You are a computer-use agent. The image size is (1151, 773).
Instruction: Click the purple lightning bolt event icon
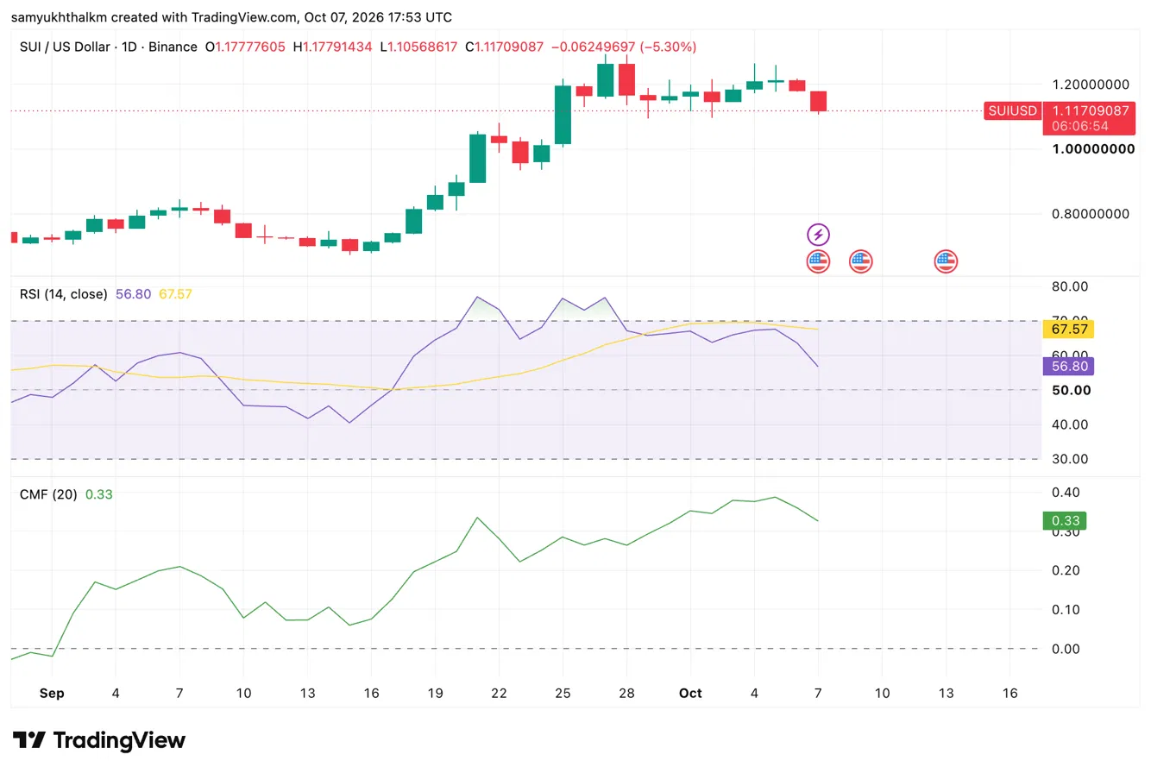coord(818,234)
